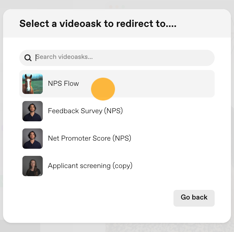Screen dimensions: 234x232
Task: Click the woman thumbnail for Applicant screening
Action: (33, 166)
